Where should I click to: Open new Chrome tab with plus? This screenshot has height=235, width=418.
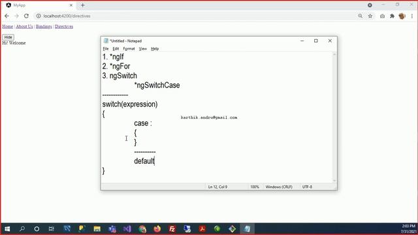[x=83, y=5]
